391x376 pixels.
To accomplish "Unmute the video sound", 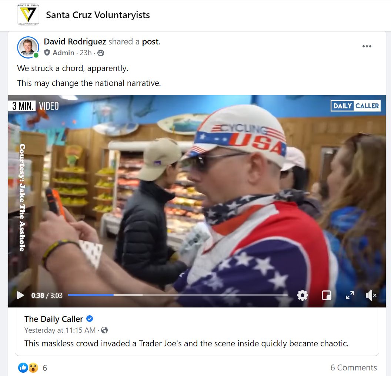I will tap(371, 295).
